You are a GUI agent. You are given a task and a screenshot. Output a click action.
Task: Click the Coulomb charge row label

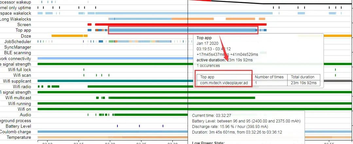click(x=15, y=132)
